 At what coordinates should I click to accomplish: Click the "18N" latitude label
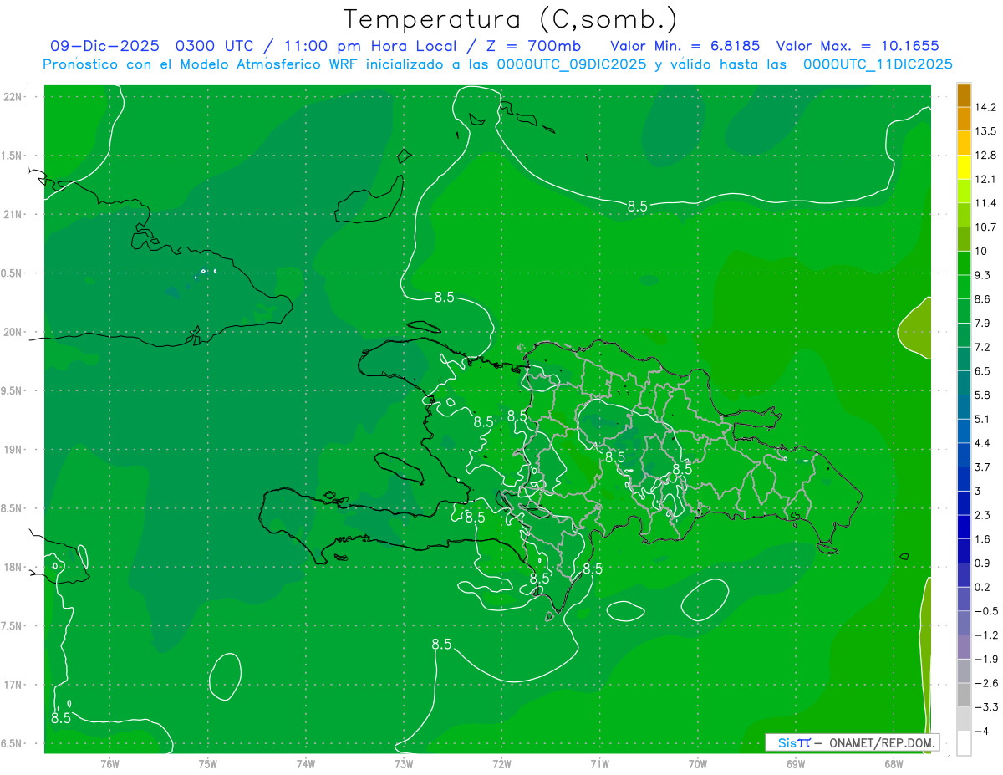pyautogui.click(x=13, y=567)
